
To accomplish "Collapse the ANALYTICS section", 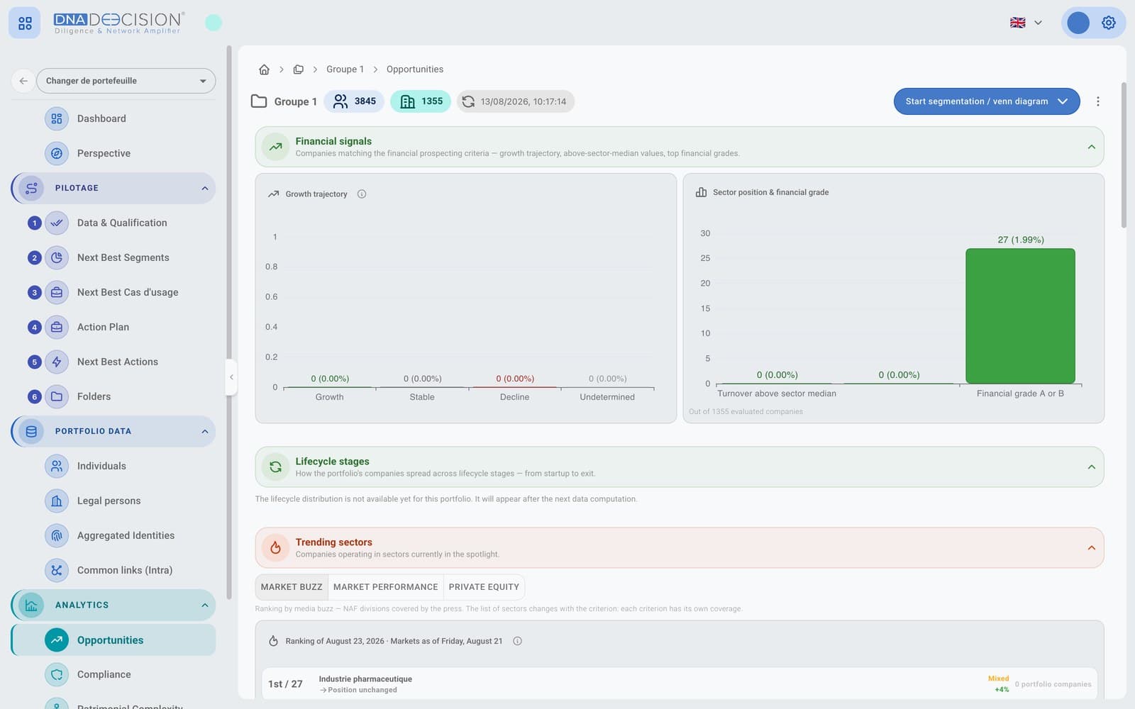I will [204, 605].
